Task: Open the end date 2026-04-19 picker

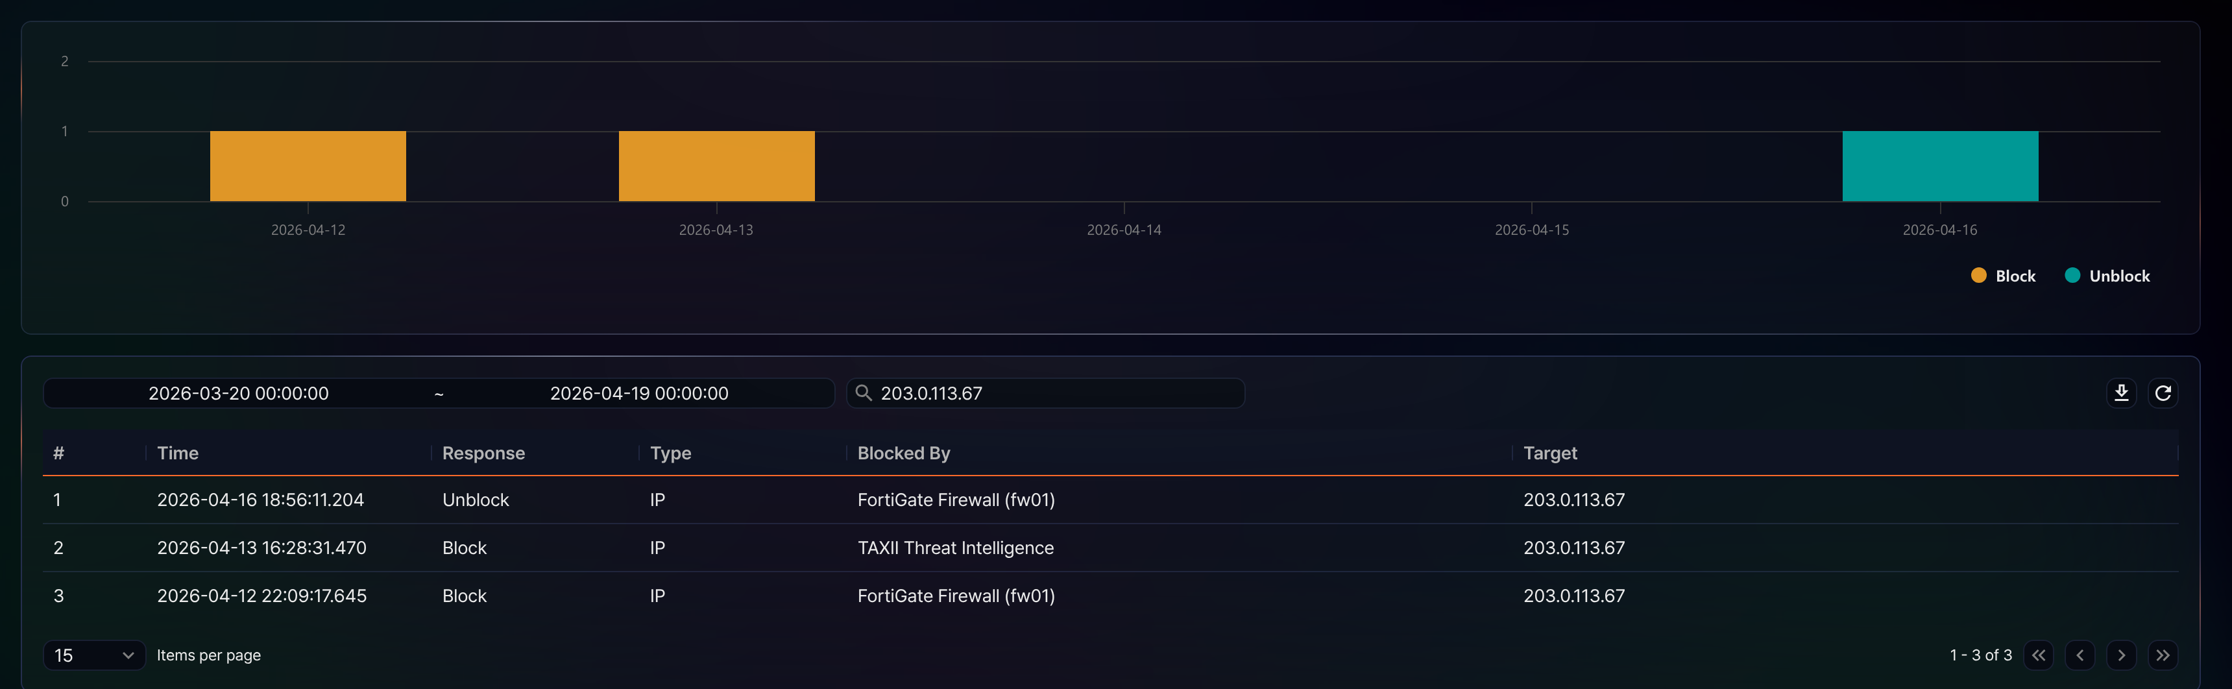Action: [638, 393]
